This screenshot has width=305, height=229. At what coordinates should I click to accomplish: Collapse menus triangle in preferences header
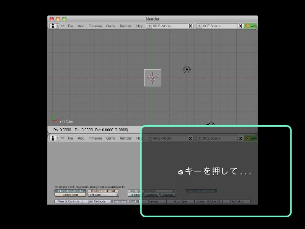click(x=63, y=138)
